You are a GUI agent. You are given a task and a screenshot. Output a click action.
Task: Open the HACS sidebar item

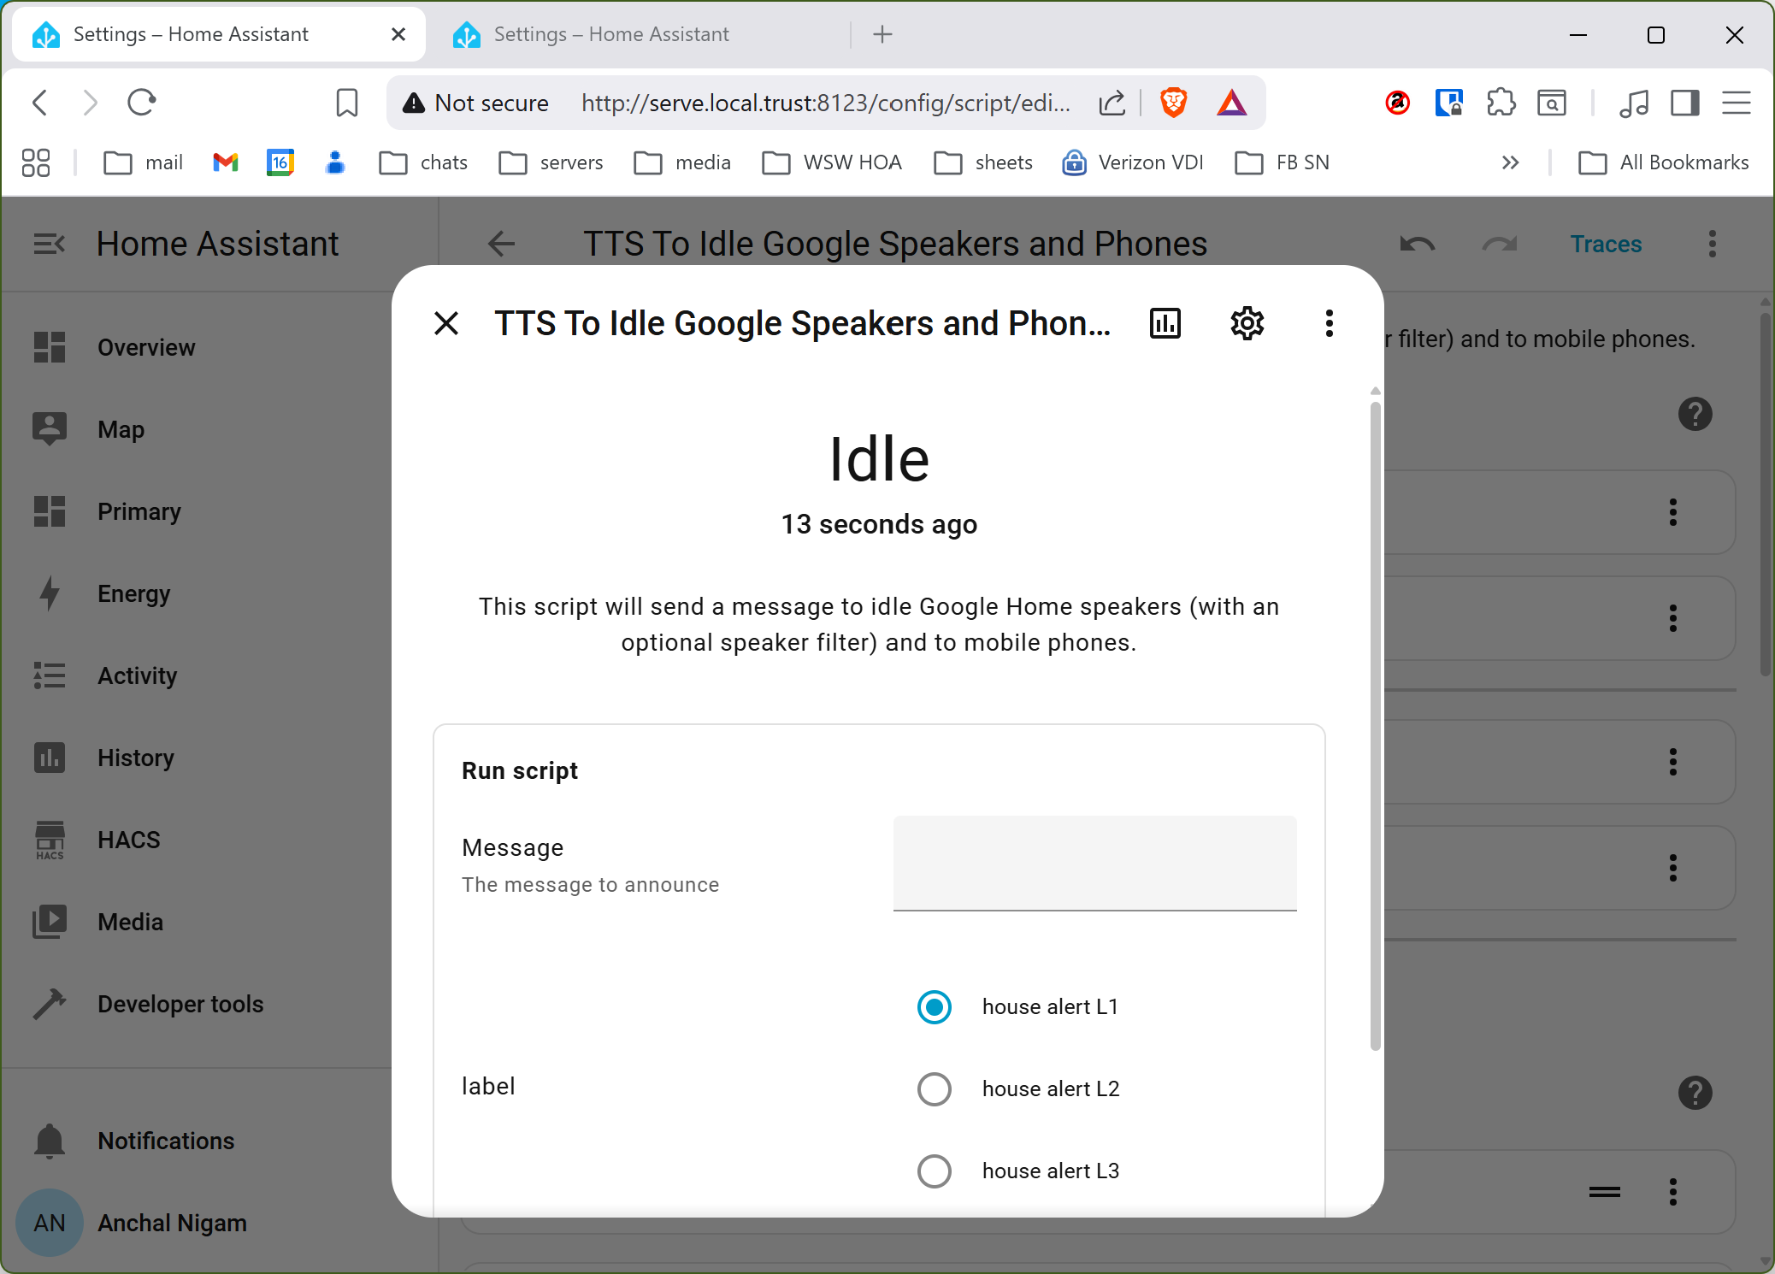pos(128,840)
